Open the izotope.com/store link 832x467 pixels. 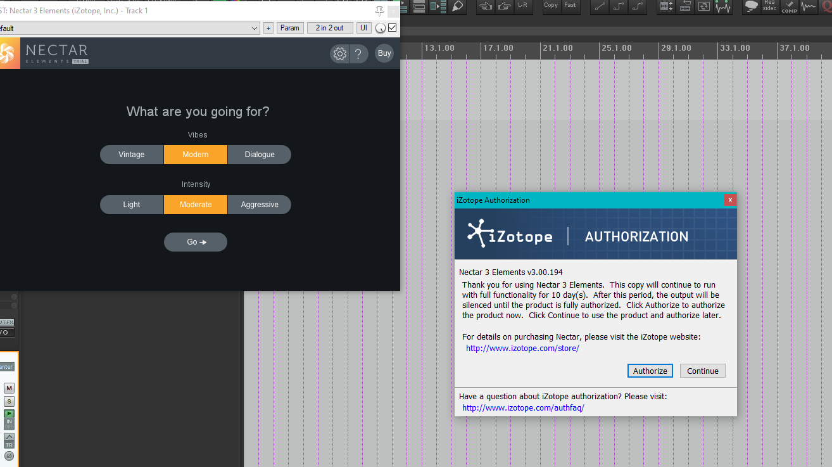point(522,348)
